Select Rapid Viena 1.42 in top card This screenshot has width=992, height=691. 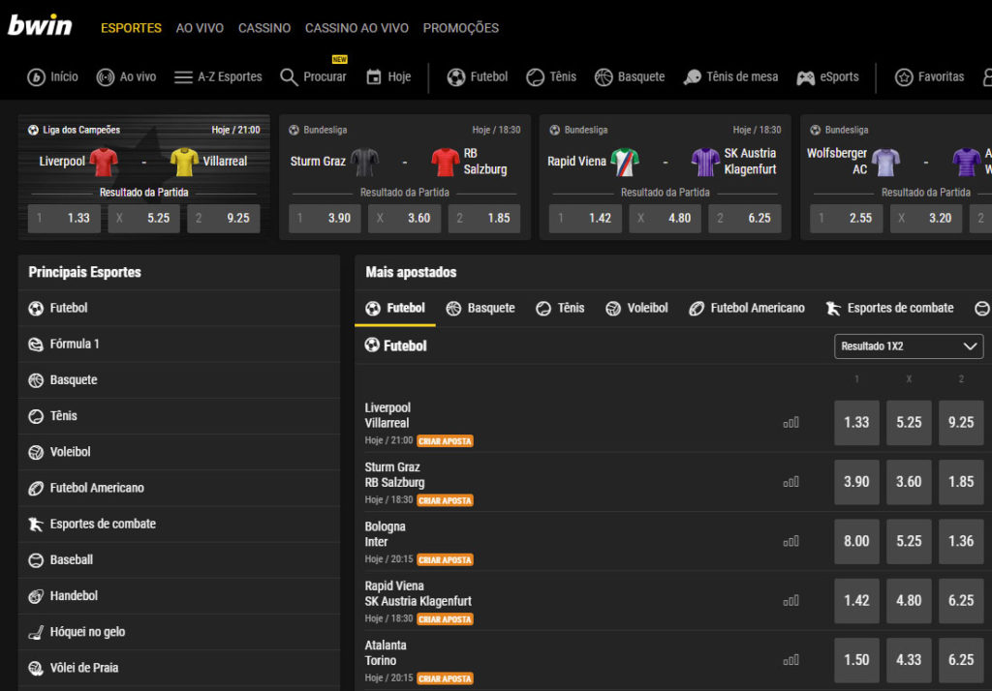pos(585,218)
